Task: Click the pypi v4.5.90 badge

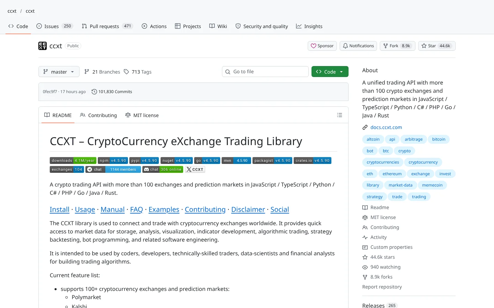Action: click(144, 161)
